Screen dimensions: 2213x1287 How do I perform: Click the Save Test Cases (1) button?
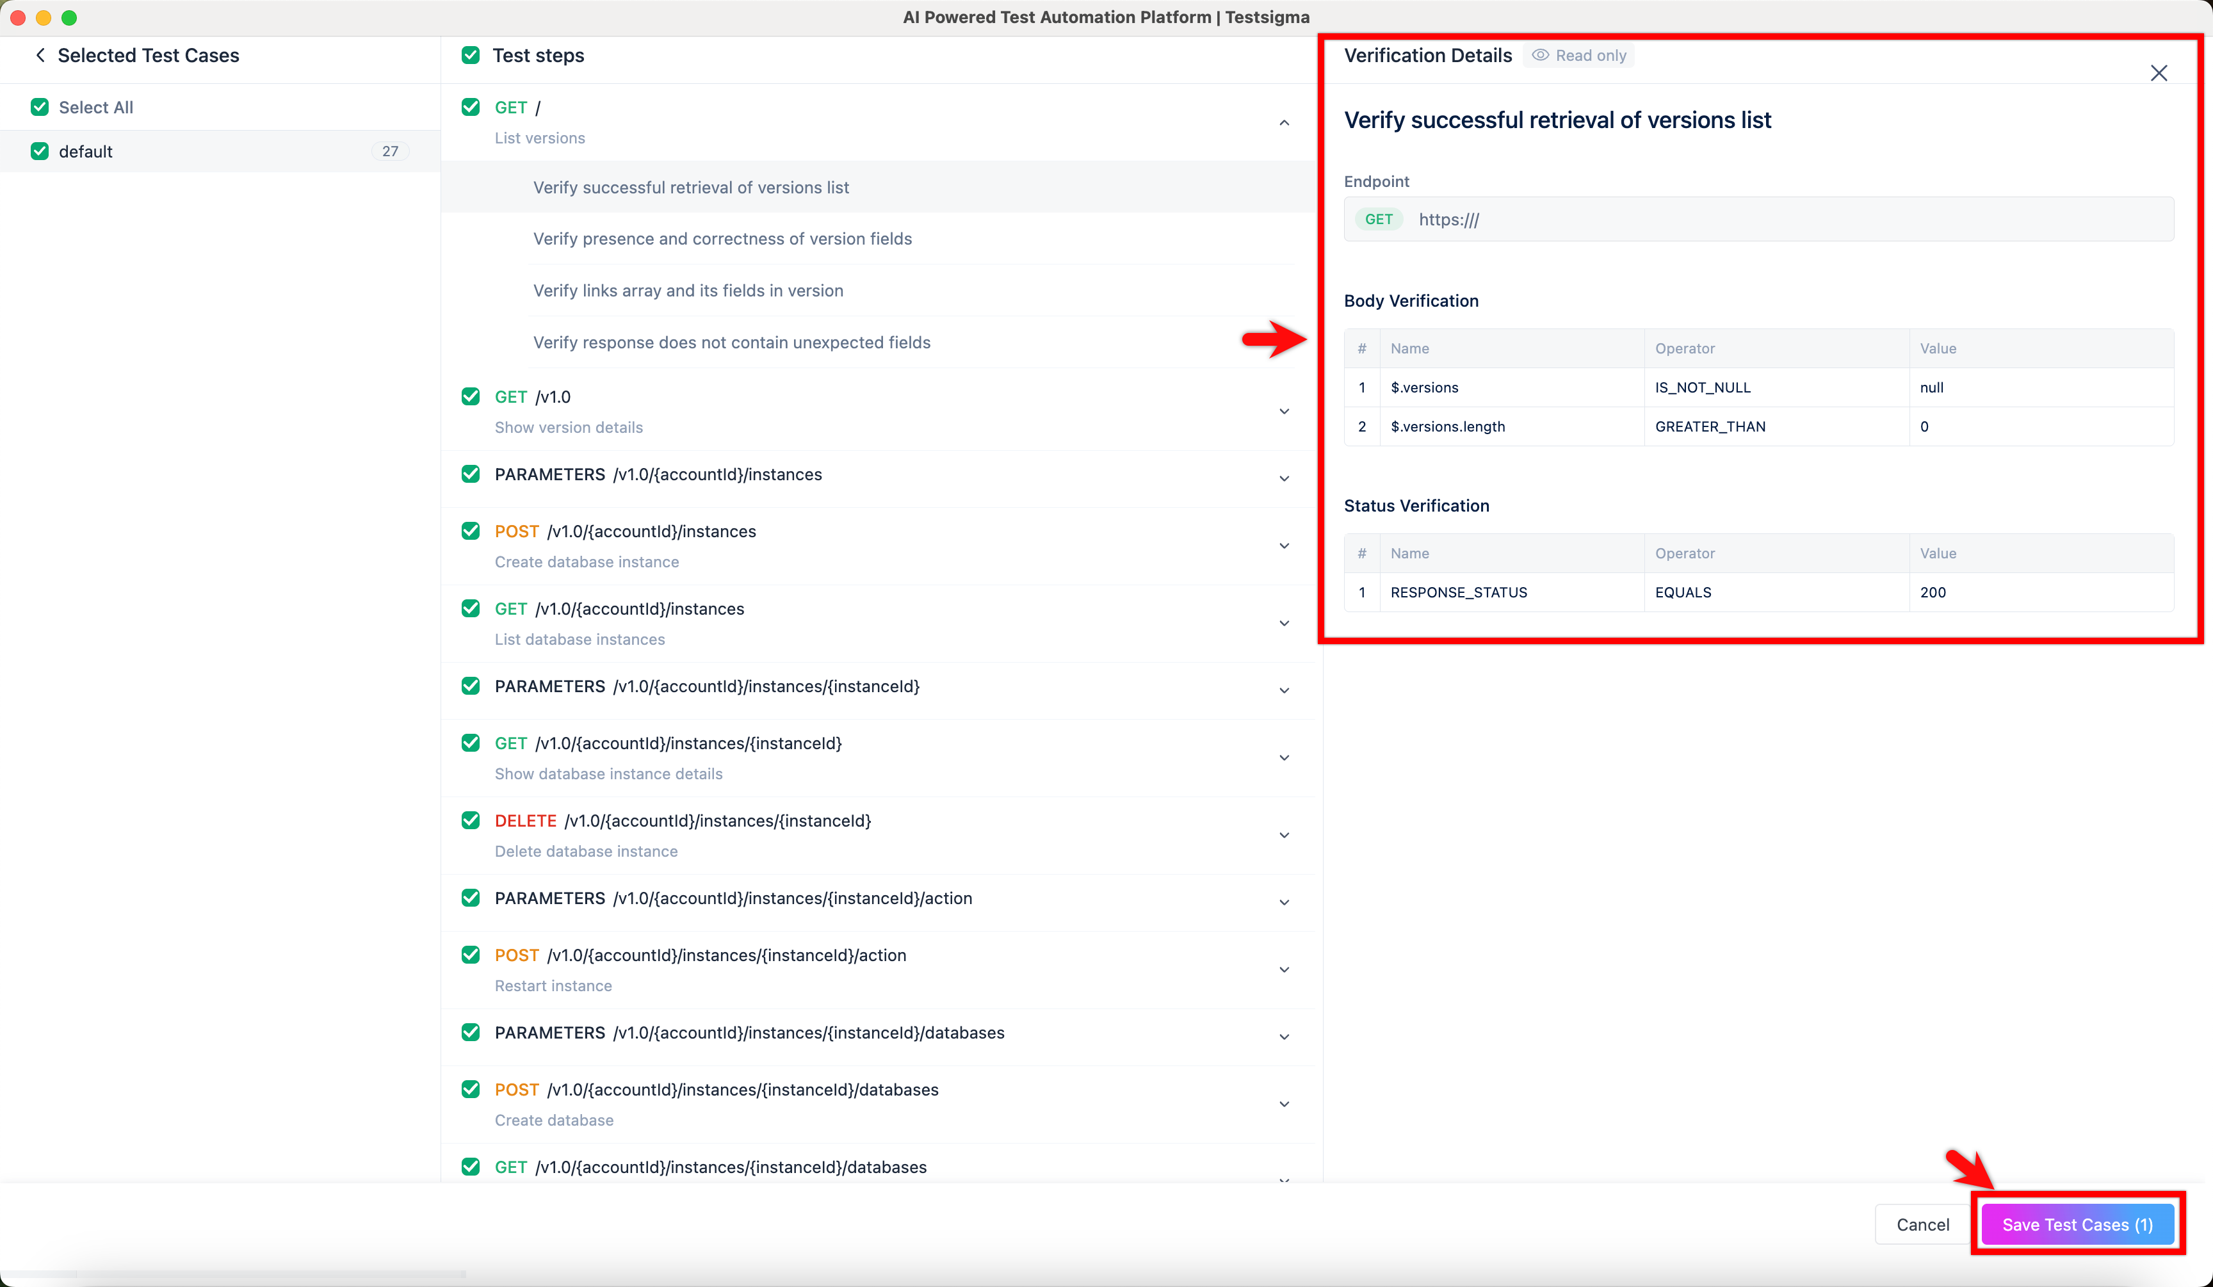(2076, 1224)
